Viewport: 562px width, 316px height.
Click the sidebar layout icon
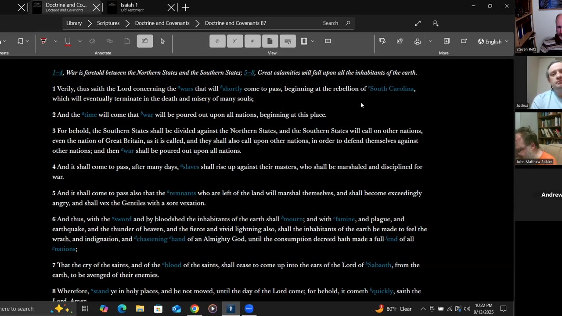(x=304, y=41)
